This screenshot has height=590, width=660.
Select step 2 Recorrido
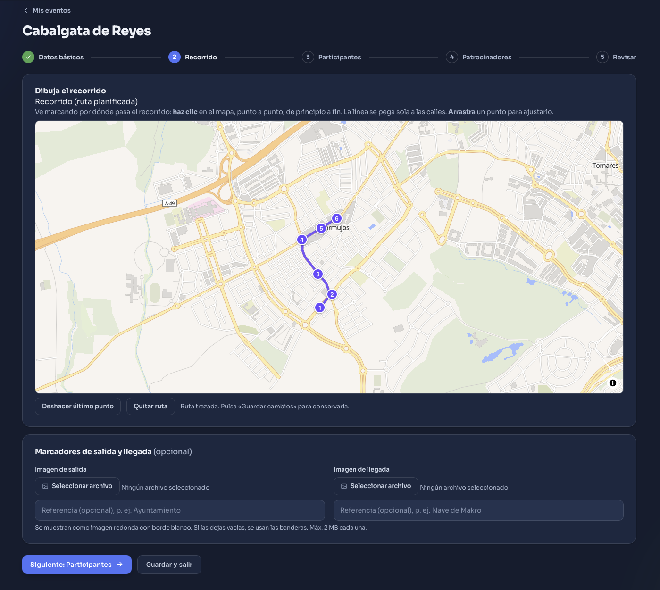point(192,57)
